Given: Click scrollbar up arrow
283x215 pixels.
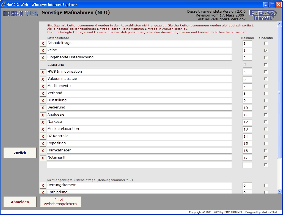Looking at the screenshot, I should (x=279, y=24).
